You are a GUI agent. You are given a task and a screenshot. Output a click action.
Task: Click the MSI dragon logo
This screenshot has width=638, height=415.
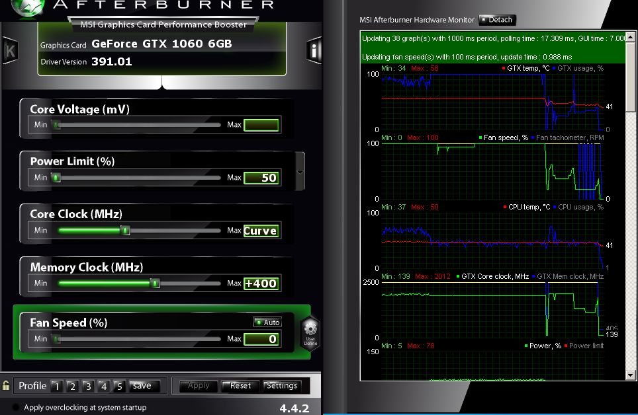(28, 7)
